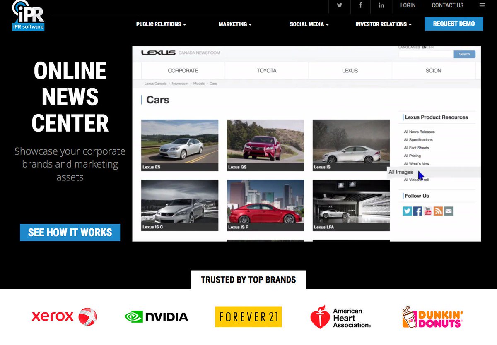Image resolution: width=497 pixels, height=345 pixels.
Task: Open the Lexus LFA car thumbnail
Action: tap(351, 205)
